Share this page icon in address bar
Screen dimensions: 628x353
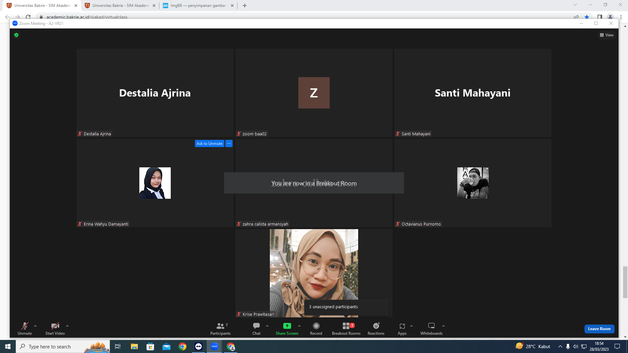(576, 17)
